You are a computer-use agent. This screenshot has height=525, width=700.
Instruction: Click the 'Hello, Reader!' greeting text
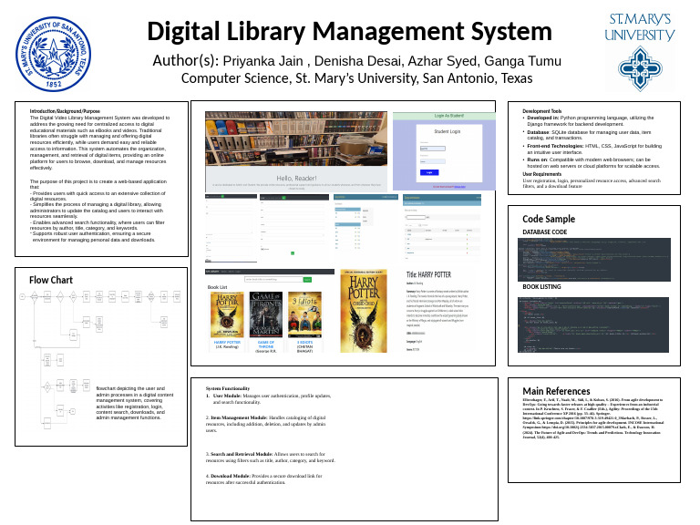click(296, 178)
